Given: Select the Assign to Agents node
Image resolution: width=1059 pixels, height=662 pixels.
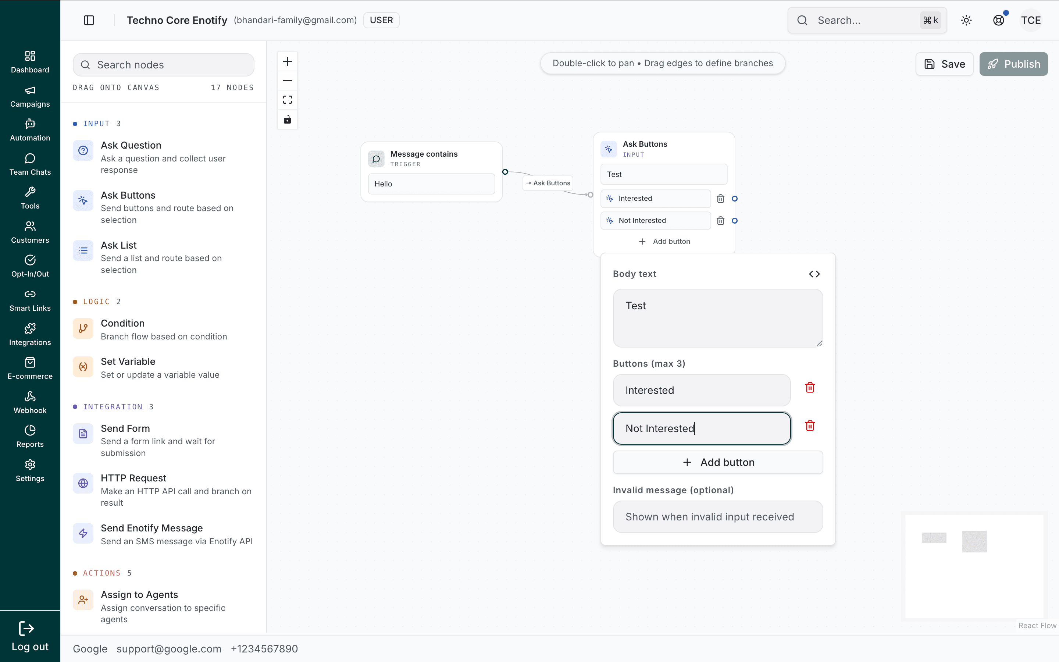Looking at the screenshot, I should coord(163,606).
